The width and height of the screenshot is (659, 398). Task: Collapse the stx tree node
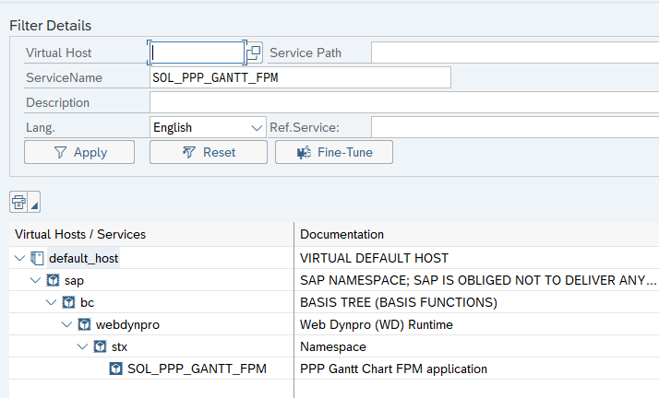(x=83, y=346)
